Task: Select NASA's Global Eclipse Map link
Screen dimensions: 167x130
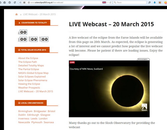Action: (33, 73)
